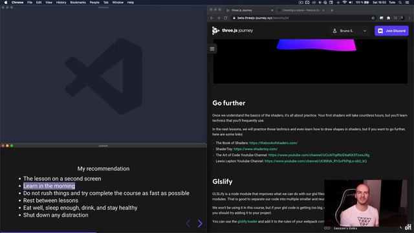The width and height of the screenshot is (414, 233).
Task: Open the History menu
Action: (x=61, y=3)
